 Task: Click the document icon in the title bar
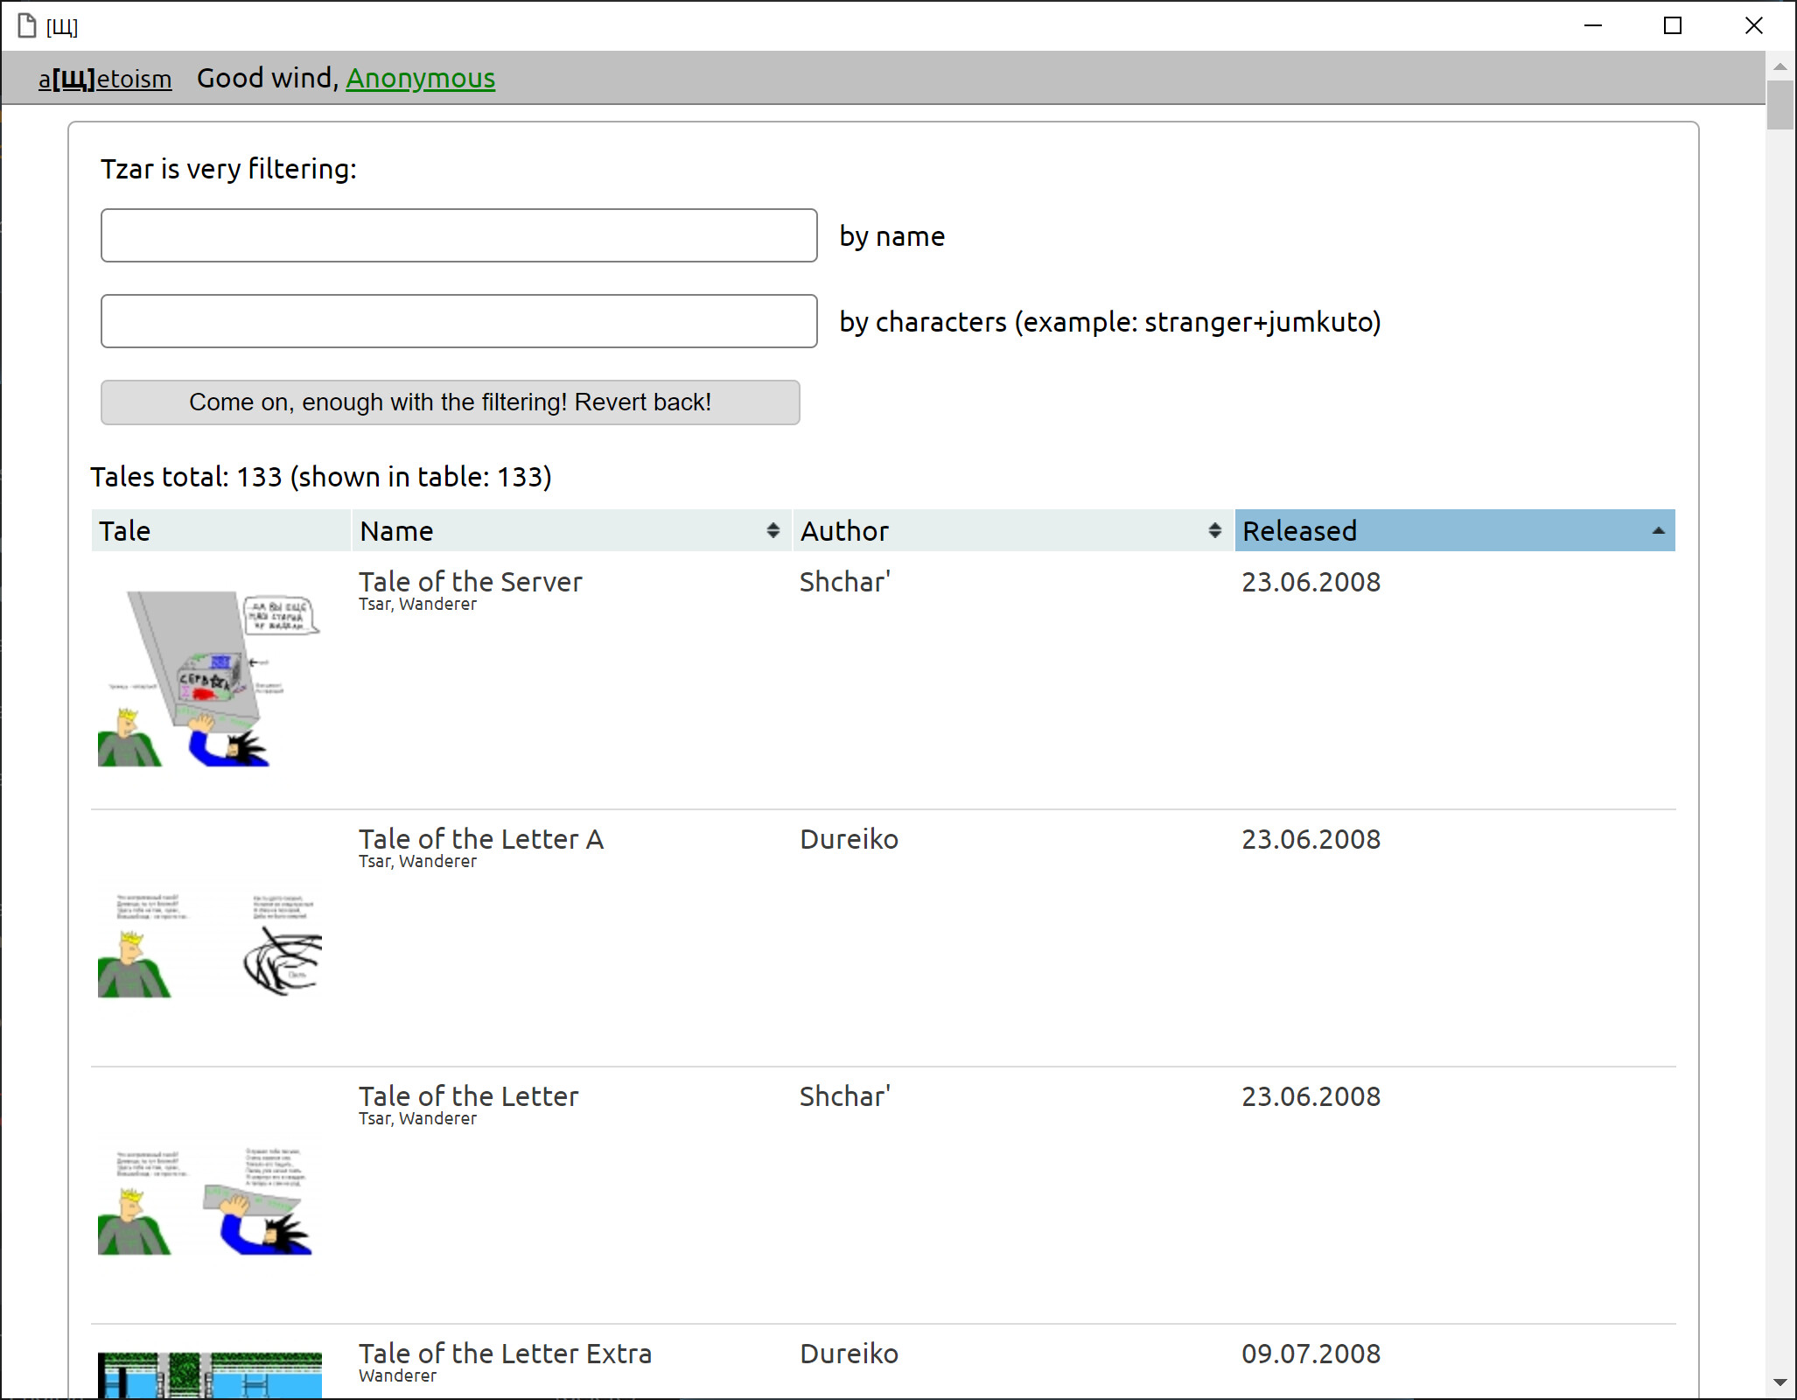click(x=25, y=26)
